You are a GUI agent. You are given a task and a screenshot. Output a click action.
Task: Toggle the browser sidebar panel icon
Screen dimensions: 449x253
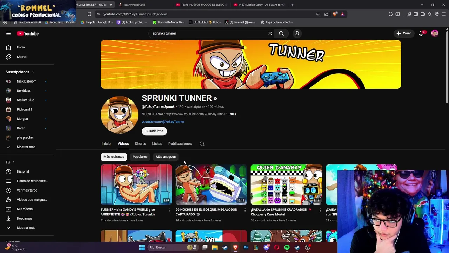coord(416,14)
